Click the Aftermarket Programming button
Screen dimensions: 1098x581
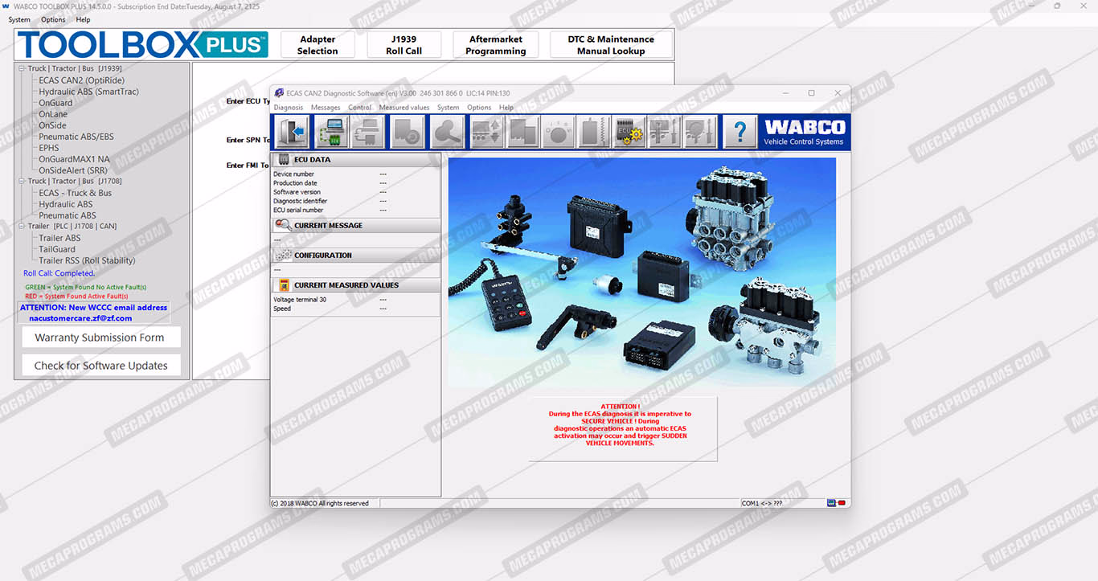tap(496, 45)
